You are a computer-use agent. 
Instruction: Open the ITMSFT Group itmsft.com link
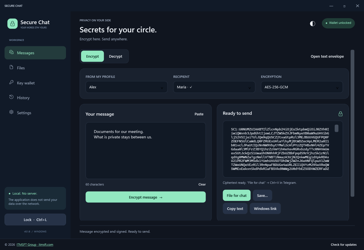click(x=35, y=245)
